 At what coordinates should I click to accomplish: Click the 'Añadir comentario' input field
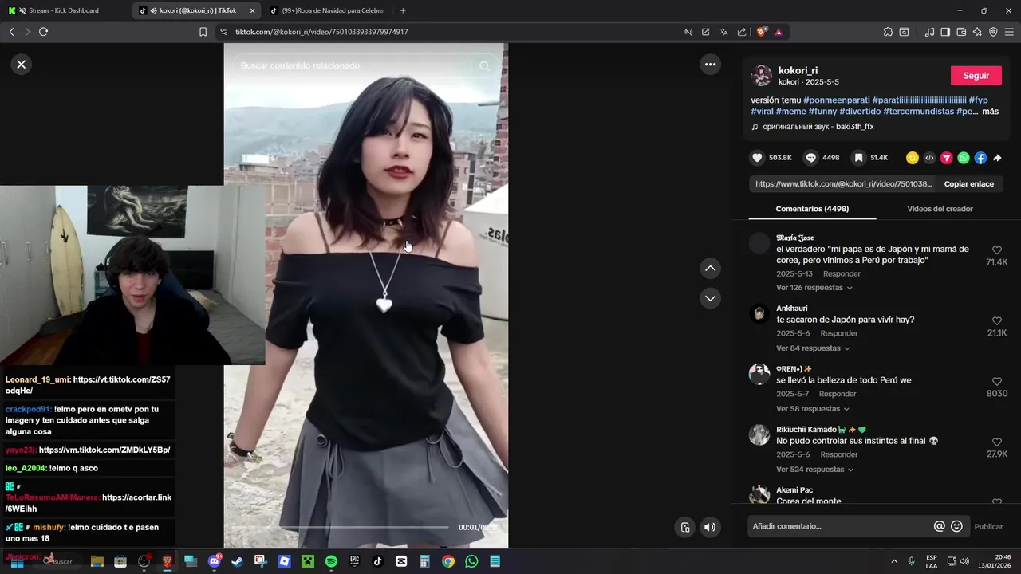840,526
